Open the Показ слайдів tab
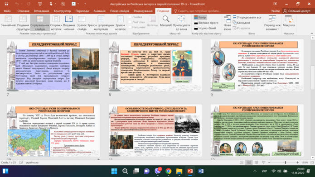 click(120, 11)
